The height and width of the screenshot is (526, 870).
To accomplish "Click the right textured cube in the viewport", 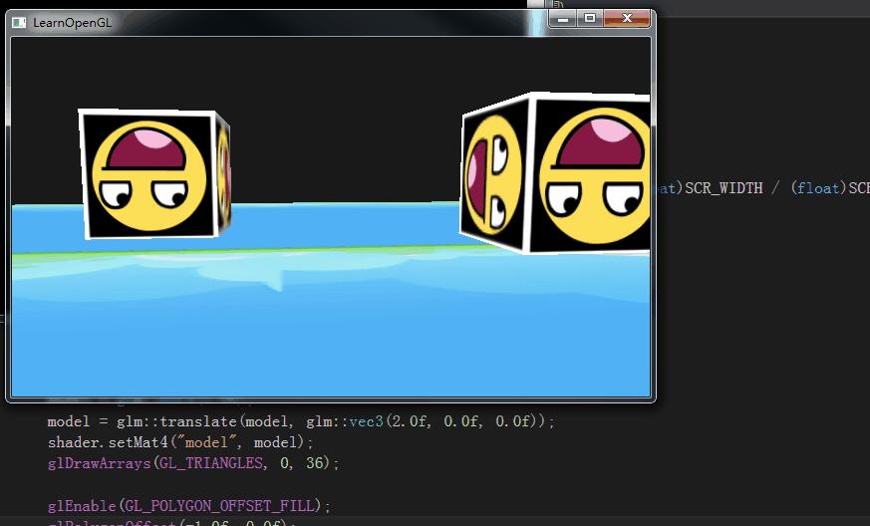I will [x=555, y=173].
